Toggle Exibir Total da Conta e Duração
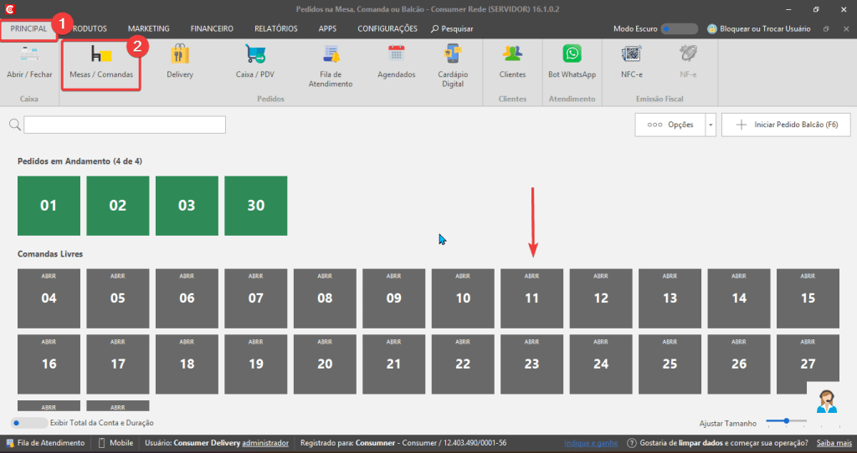This screenshot has height=453, width=857. pyautogui.click(x=29, y=423)
